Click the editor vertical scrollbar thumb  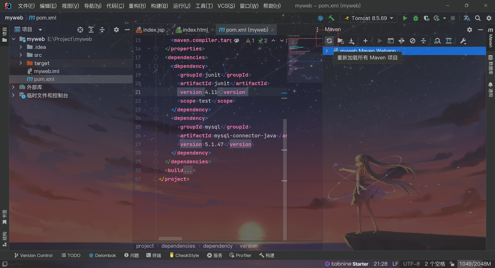pos(285,180)
